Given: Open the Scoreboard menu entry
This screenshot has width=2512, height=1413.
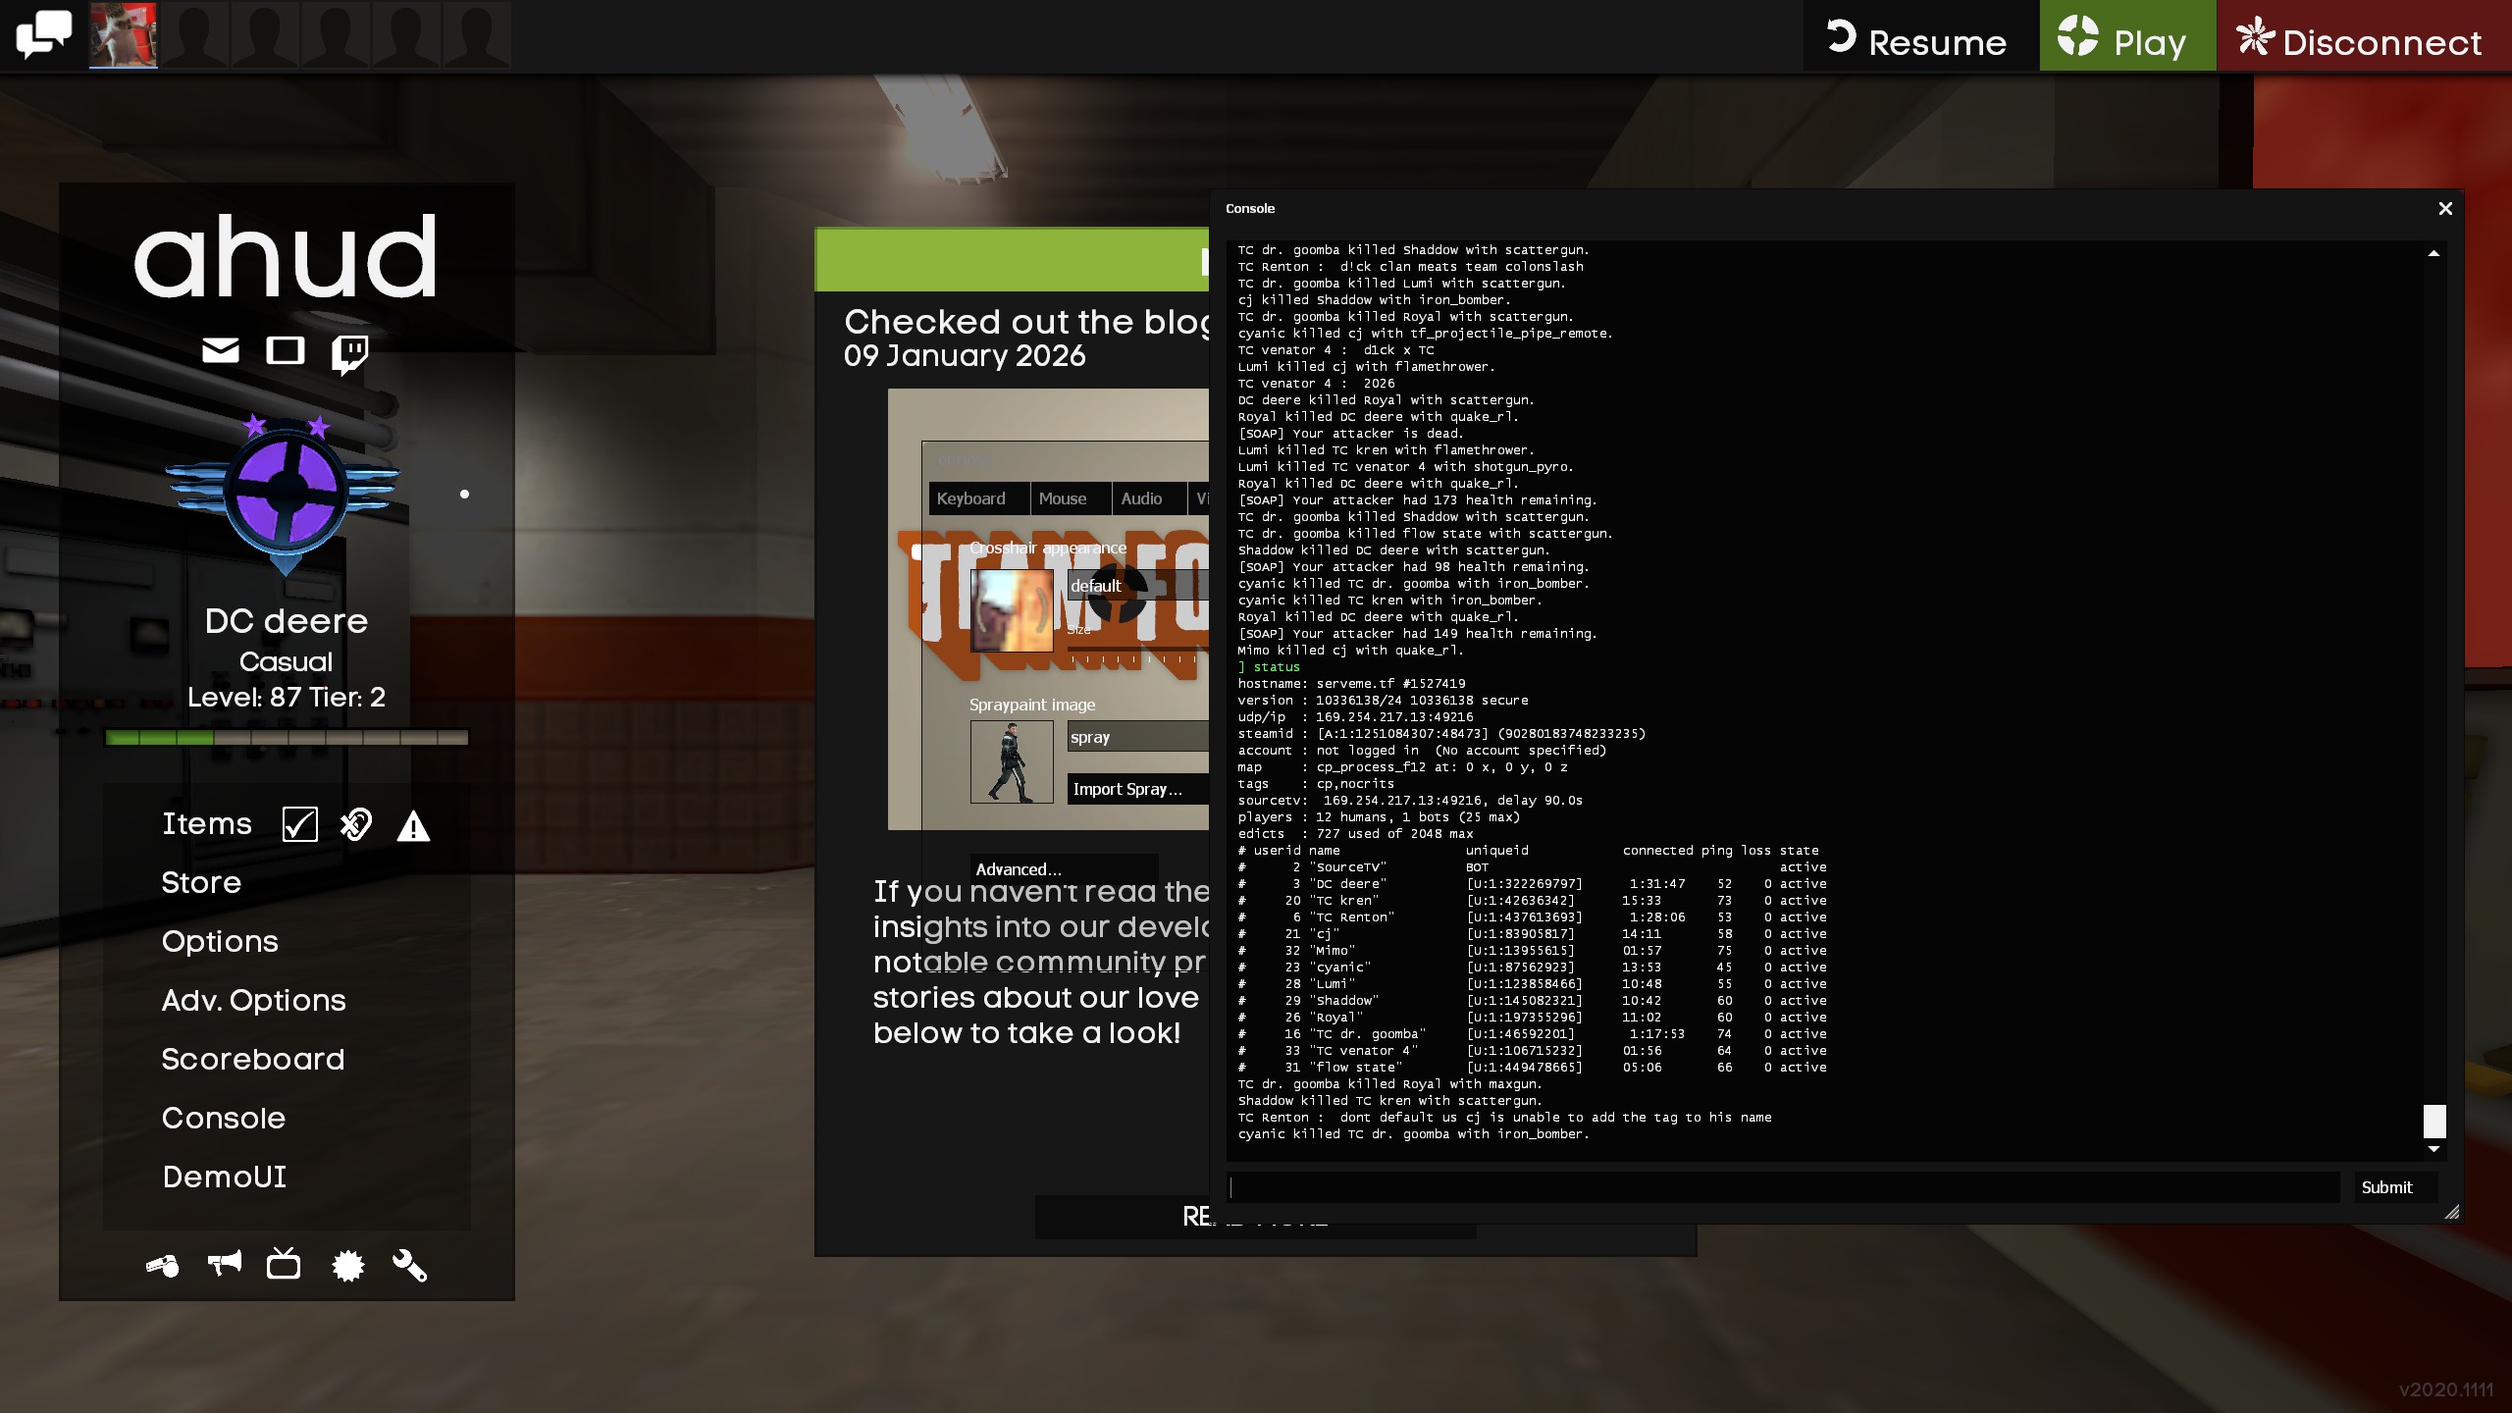Looking at the screenshot, I should [x=252, y=1059].
